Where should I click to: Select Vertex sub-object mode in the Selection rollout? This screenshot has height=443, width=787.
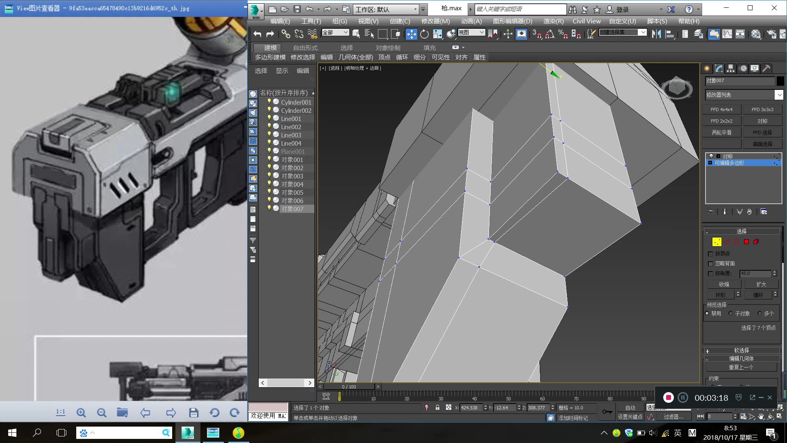(716, 242)
